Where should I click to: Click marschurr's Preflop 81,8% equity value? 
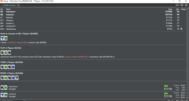click(x=183, y=85)
